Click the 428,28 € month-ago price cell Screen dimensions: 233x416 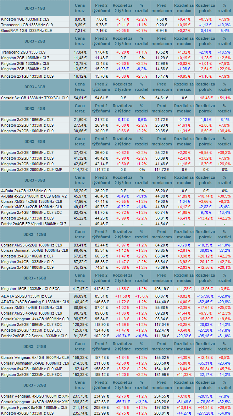162,402
